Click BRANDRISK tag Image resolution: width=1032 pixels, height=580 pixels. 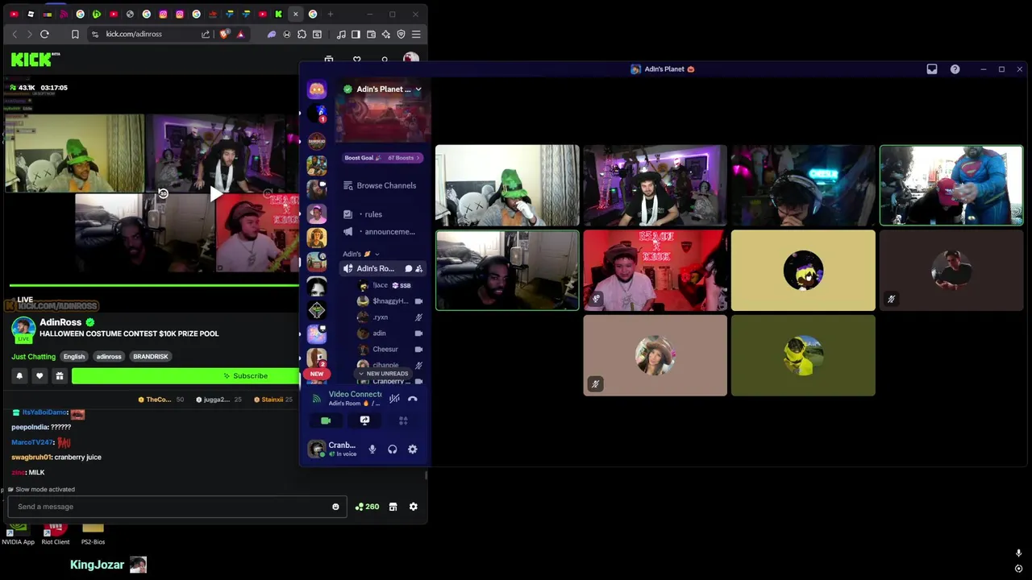coord(151,357)
